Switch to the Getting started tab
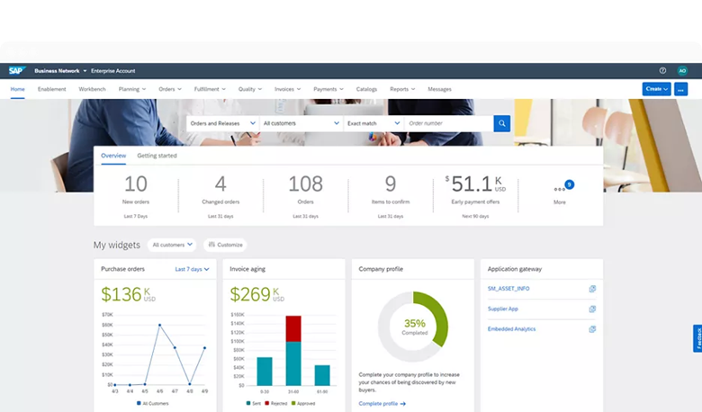The width and height of the screenshot is (702, 412). tap(157, 156)
